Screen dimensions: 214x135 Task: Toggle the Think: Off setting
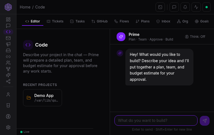(195, 37)
